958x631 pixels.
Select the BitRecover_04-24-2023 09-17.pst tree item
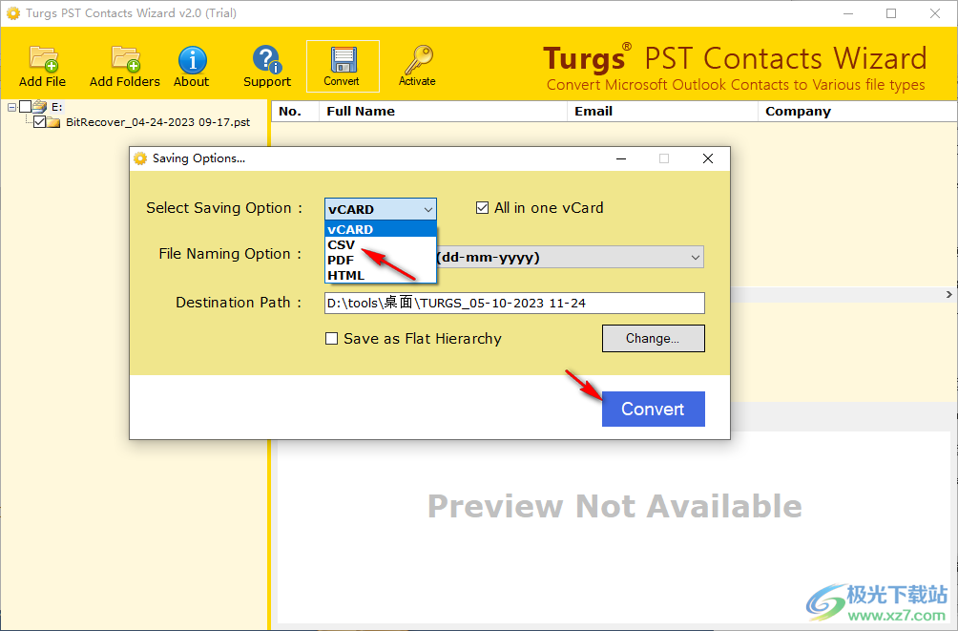157,122
